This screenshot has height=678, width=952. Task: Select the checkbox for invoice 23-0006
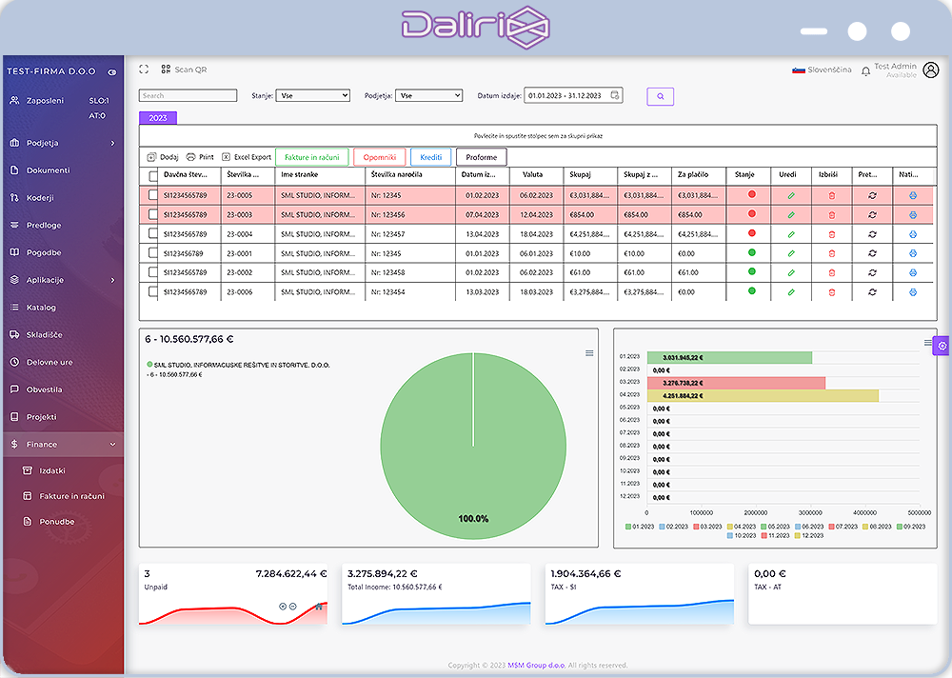pyautogui.click(x=153, y=291)
